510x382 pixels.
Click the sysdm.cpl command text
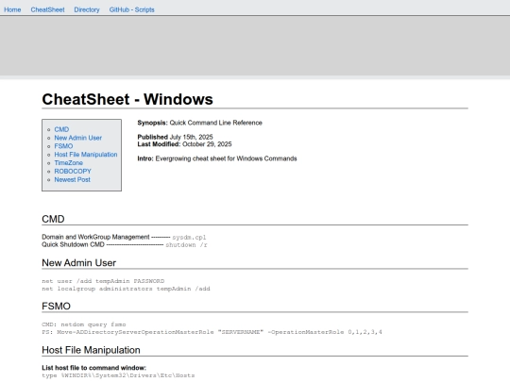pyautogui.click(x=189, y=238)
